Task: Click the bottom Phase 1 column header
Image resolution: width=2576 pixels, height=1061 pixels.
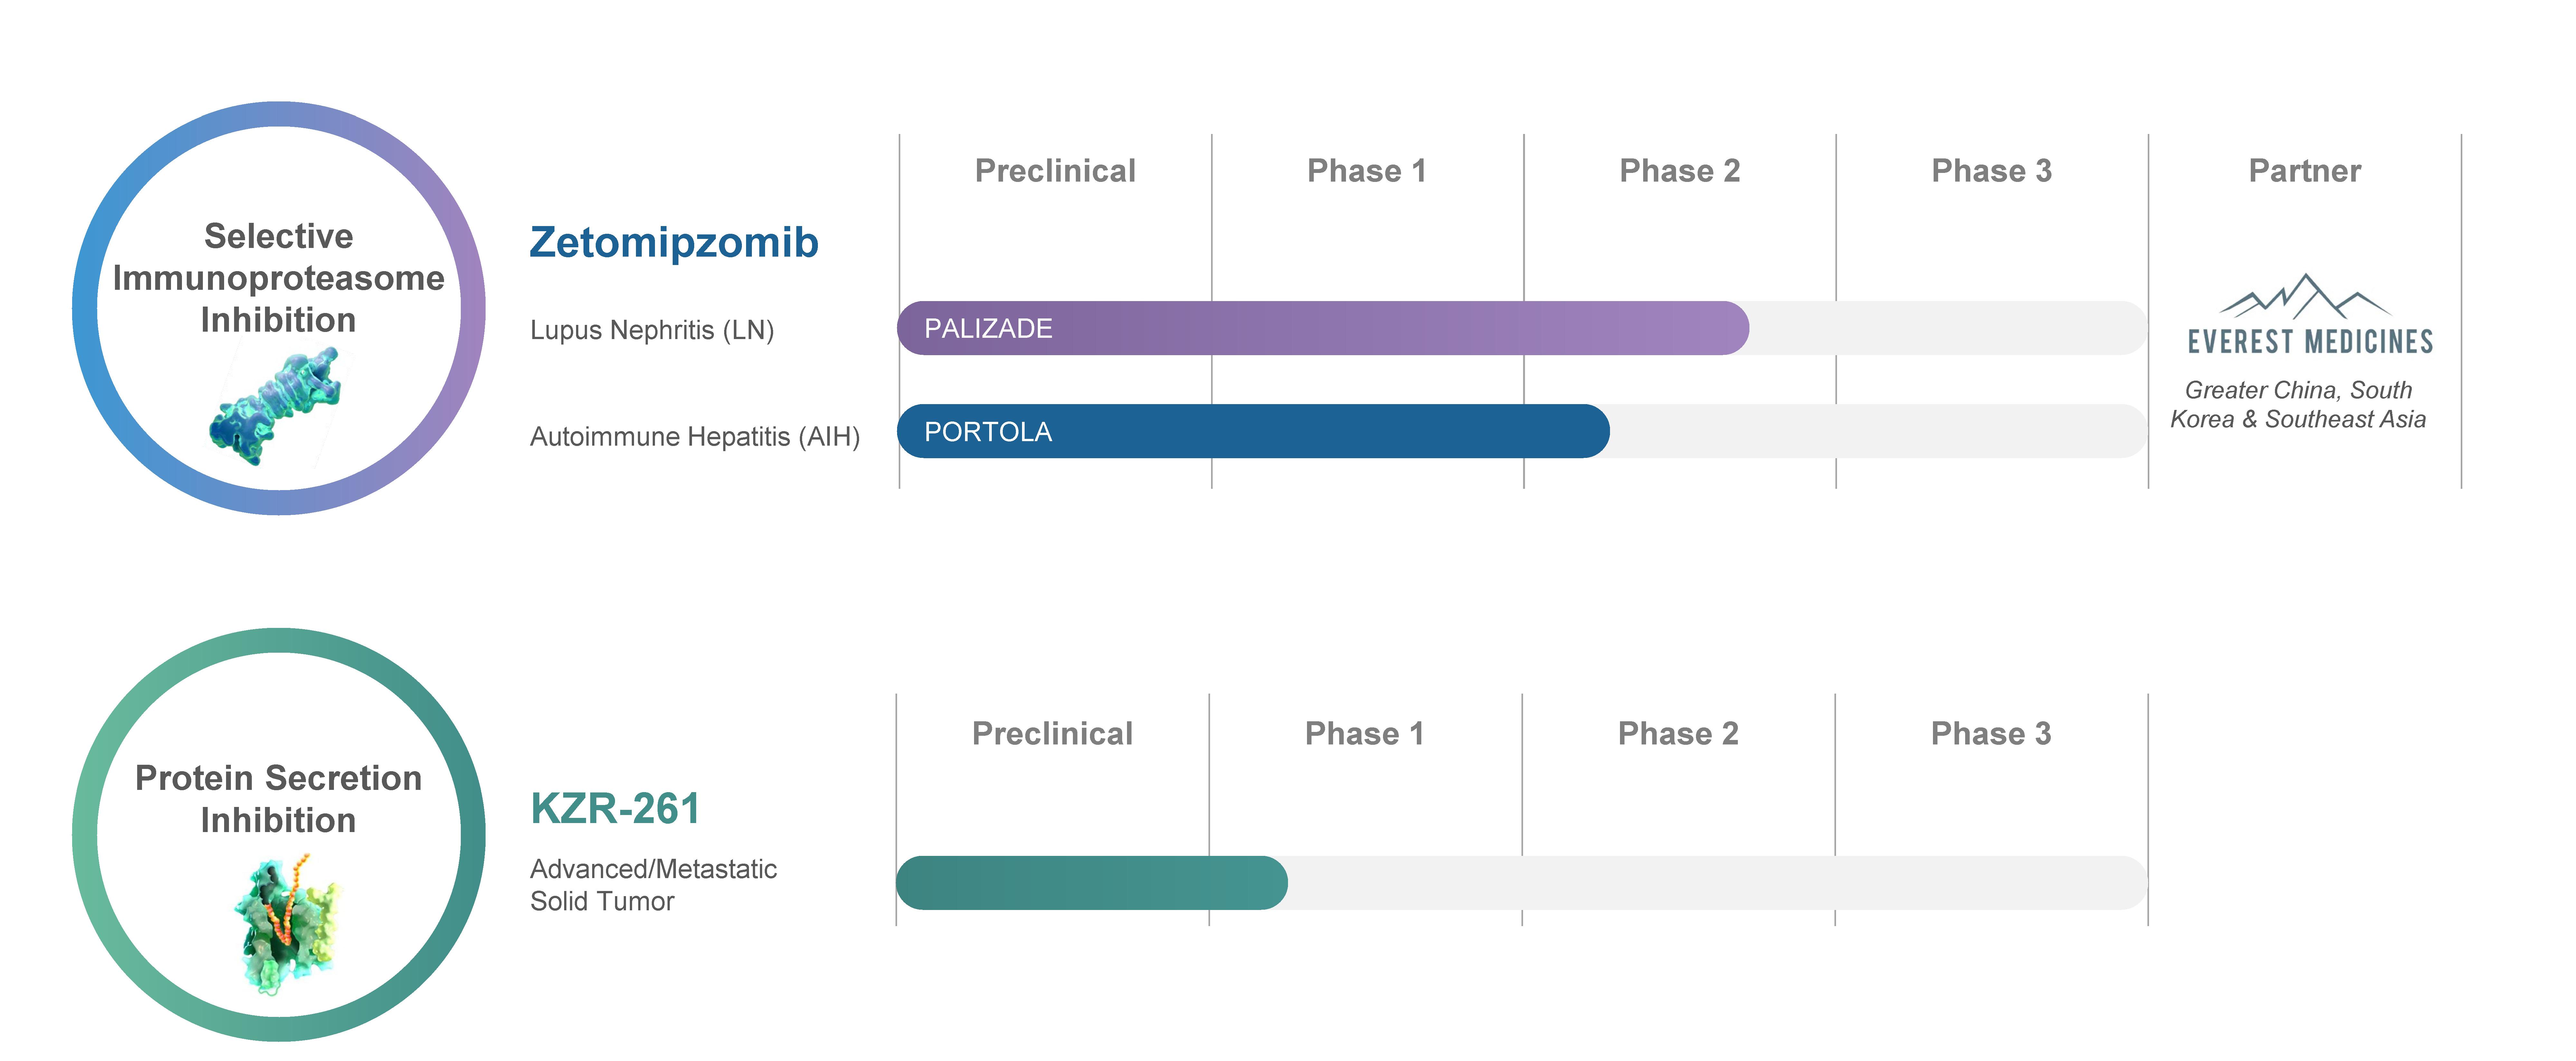Action: (1365, 734)
